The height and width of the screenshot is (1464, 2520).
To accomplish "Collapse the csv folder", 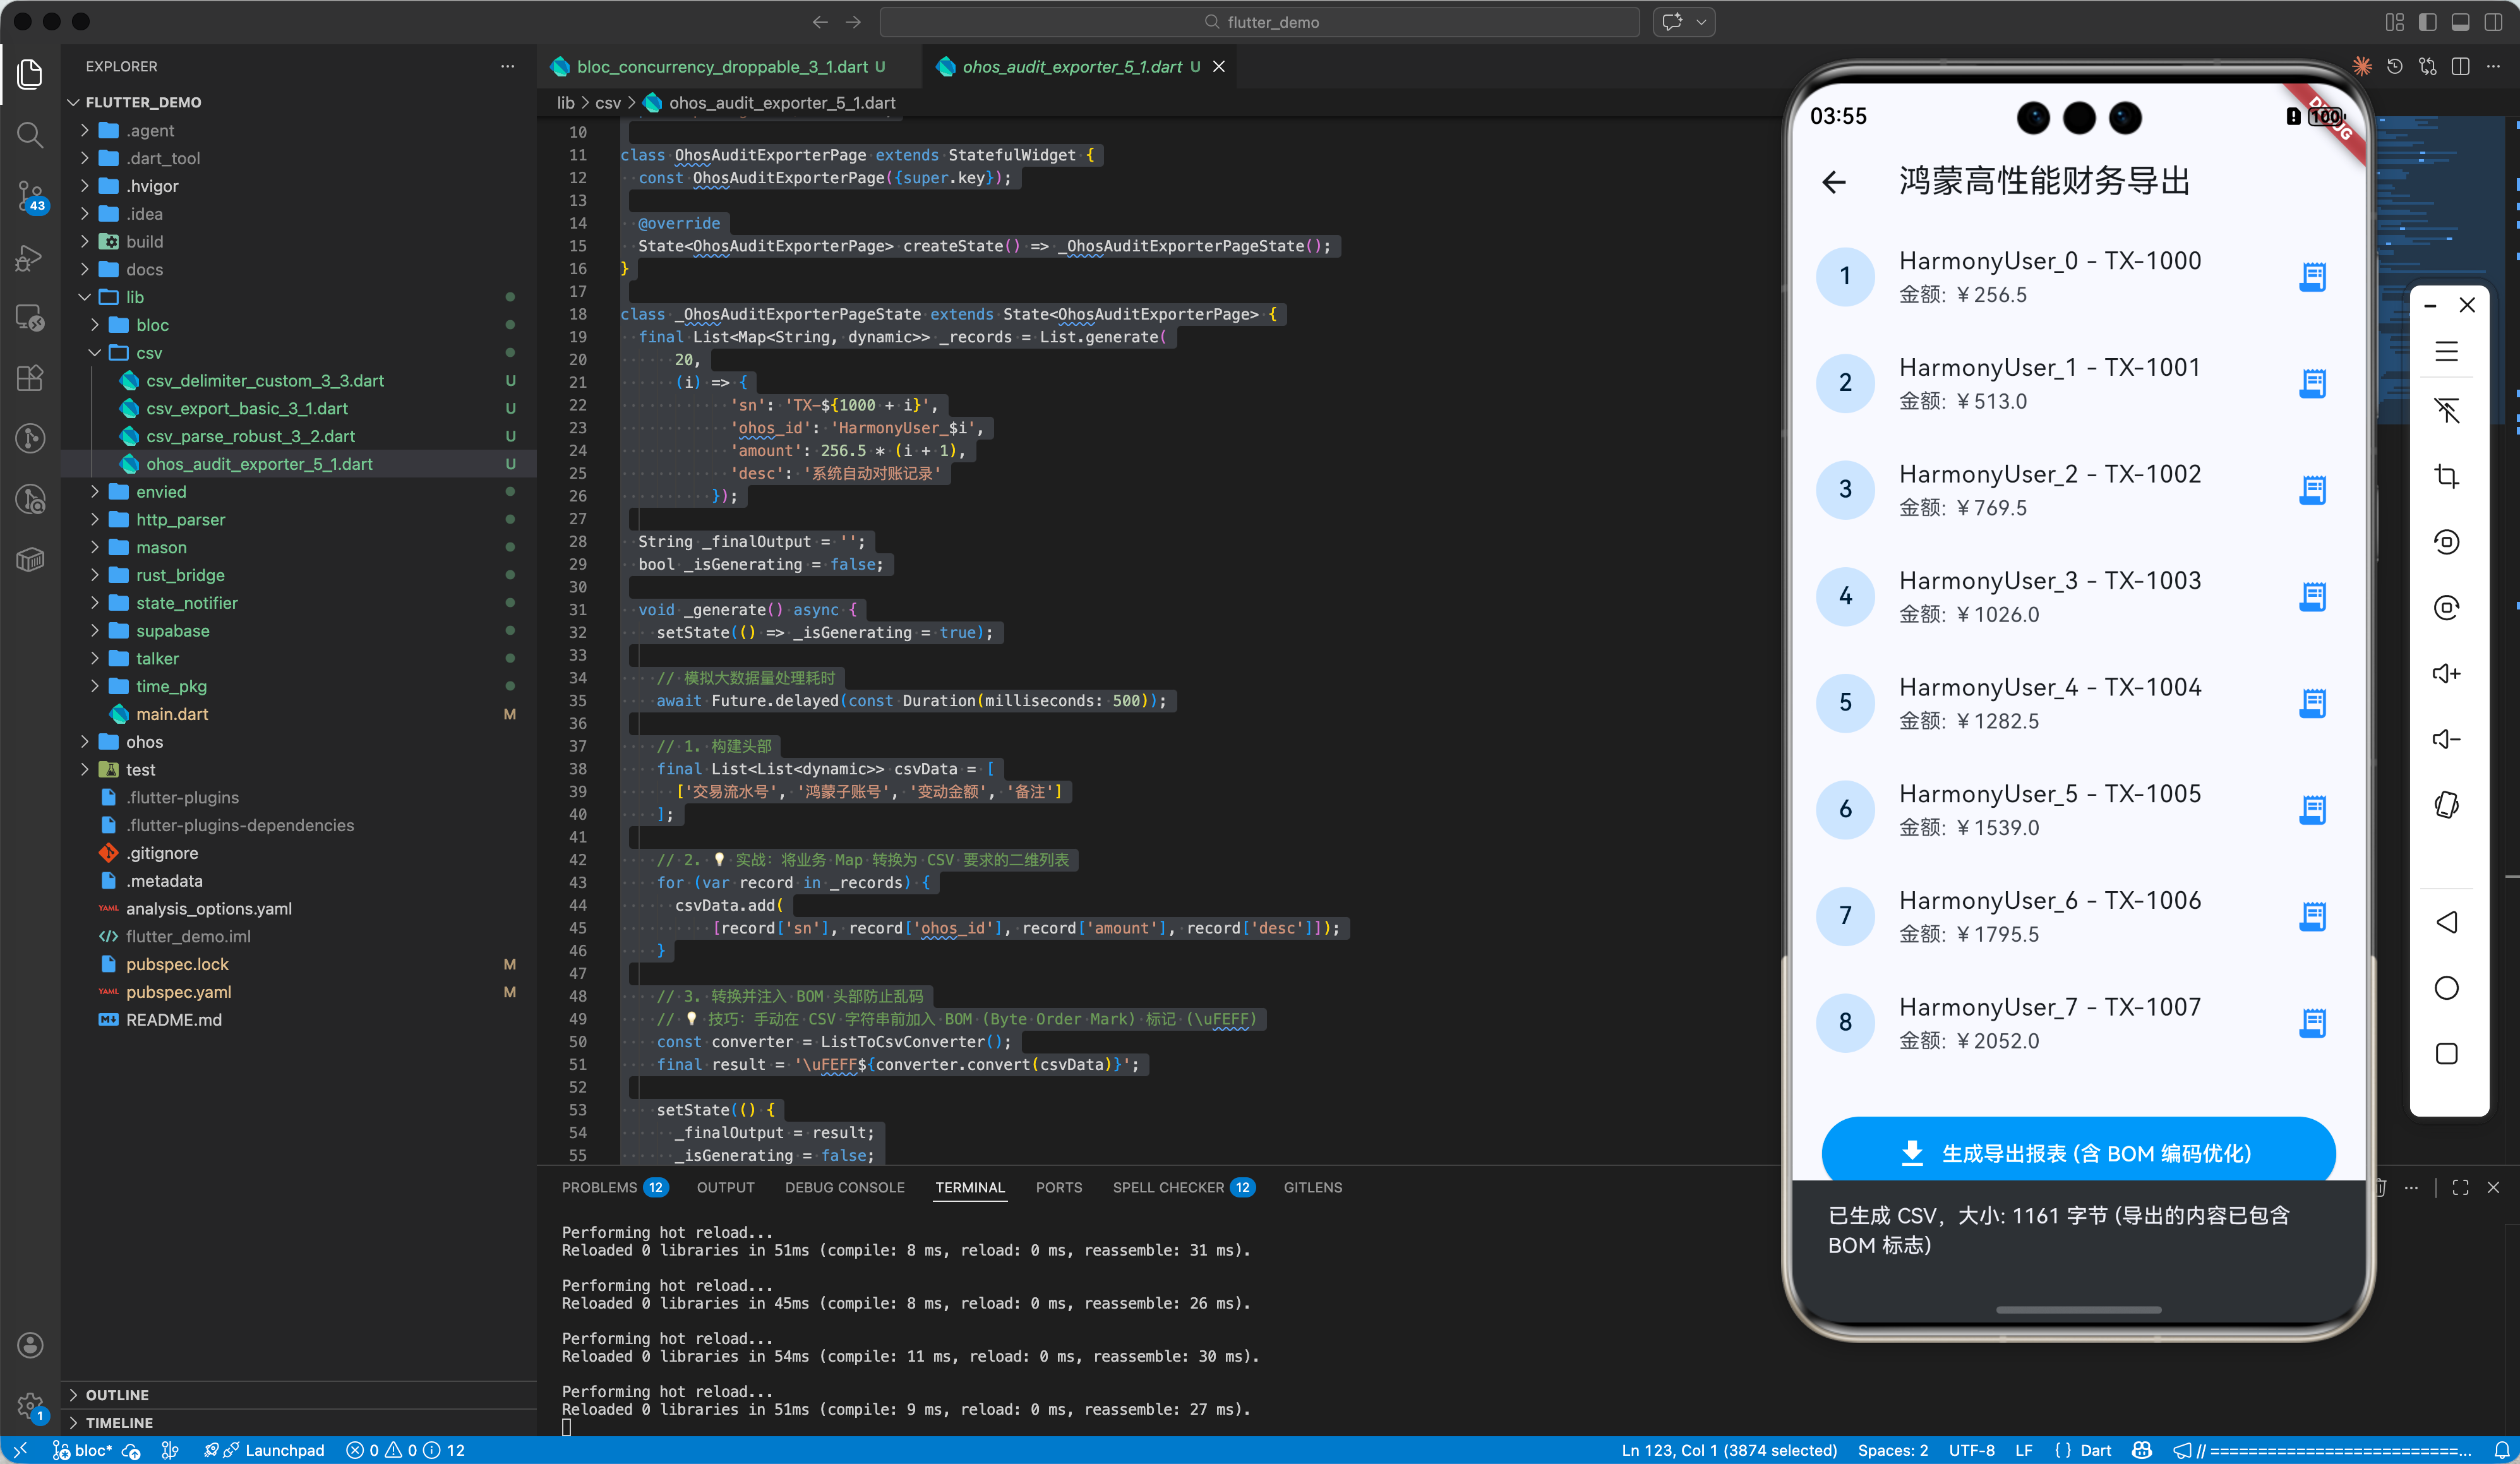I will [x=148, y=353].
